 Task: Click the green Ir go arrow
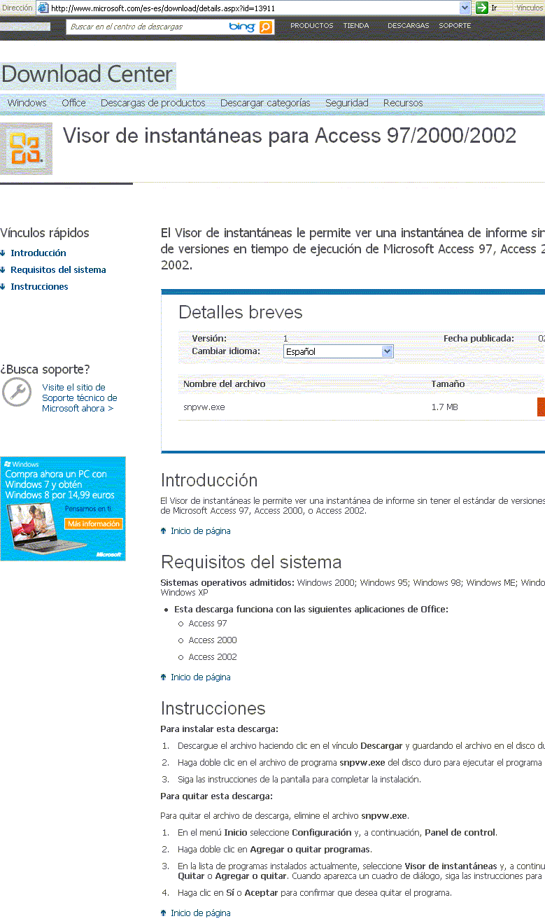pyautogui.click(x=481, y=8)
